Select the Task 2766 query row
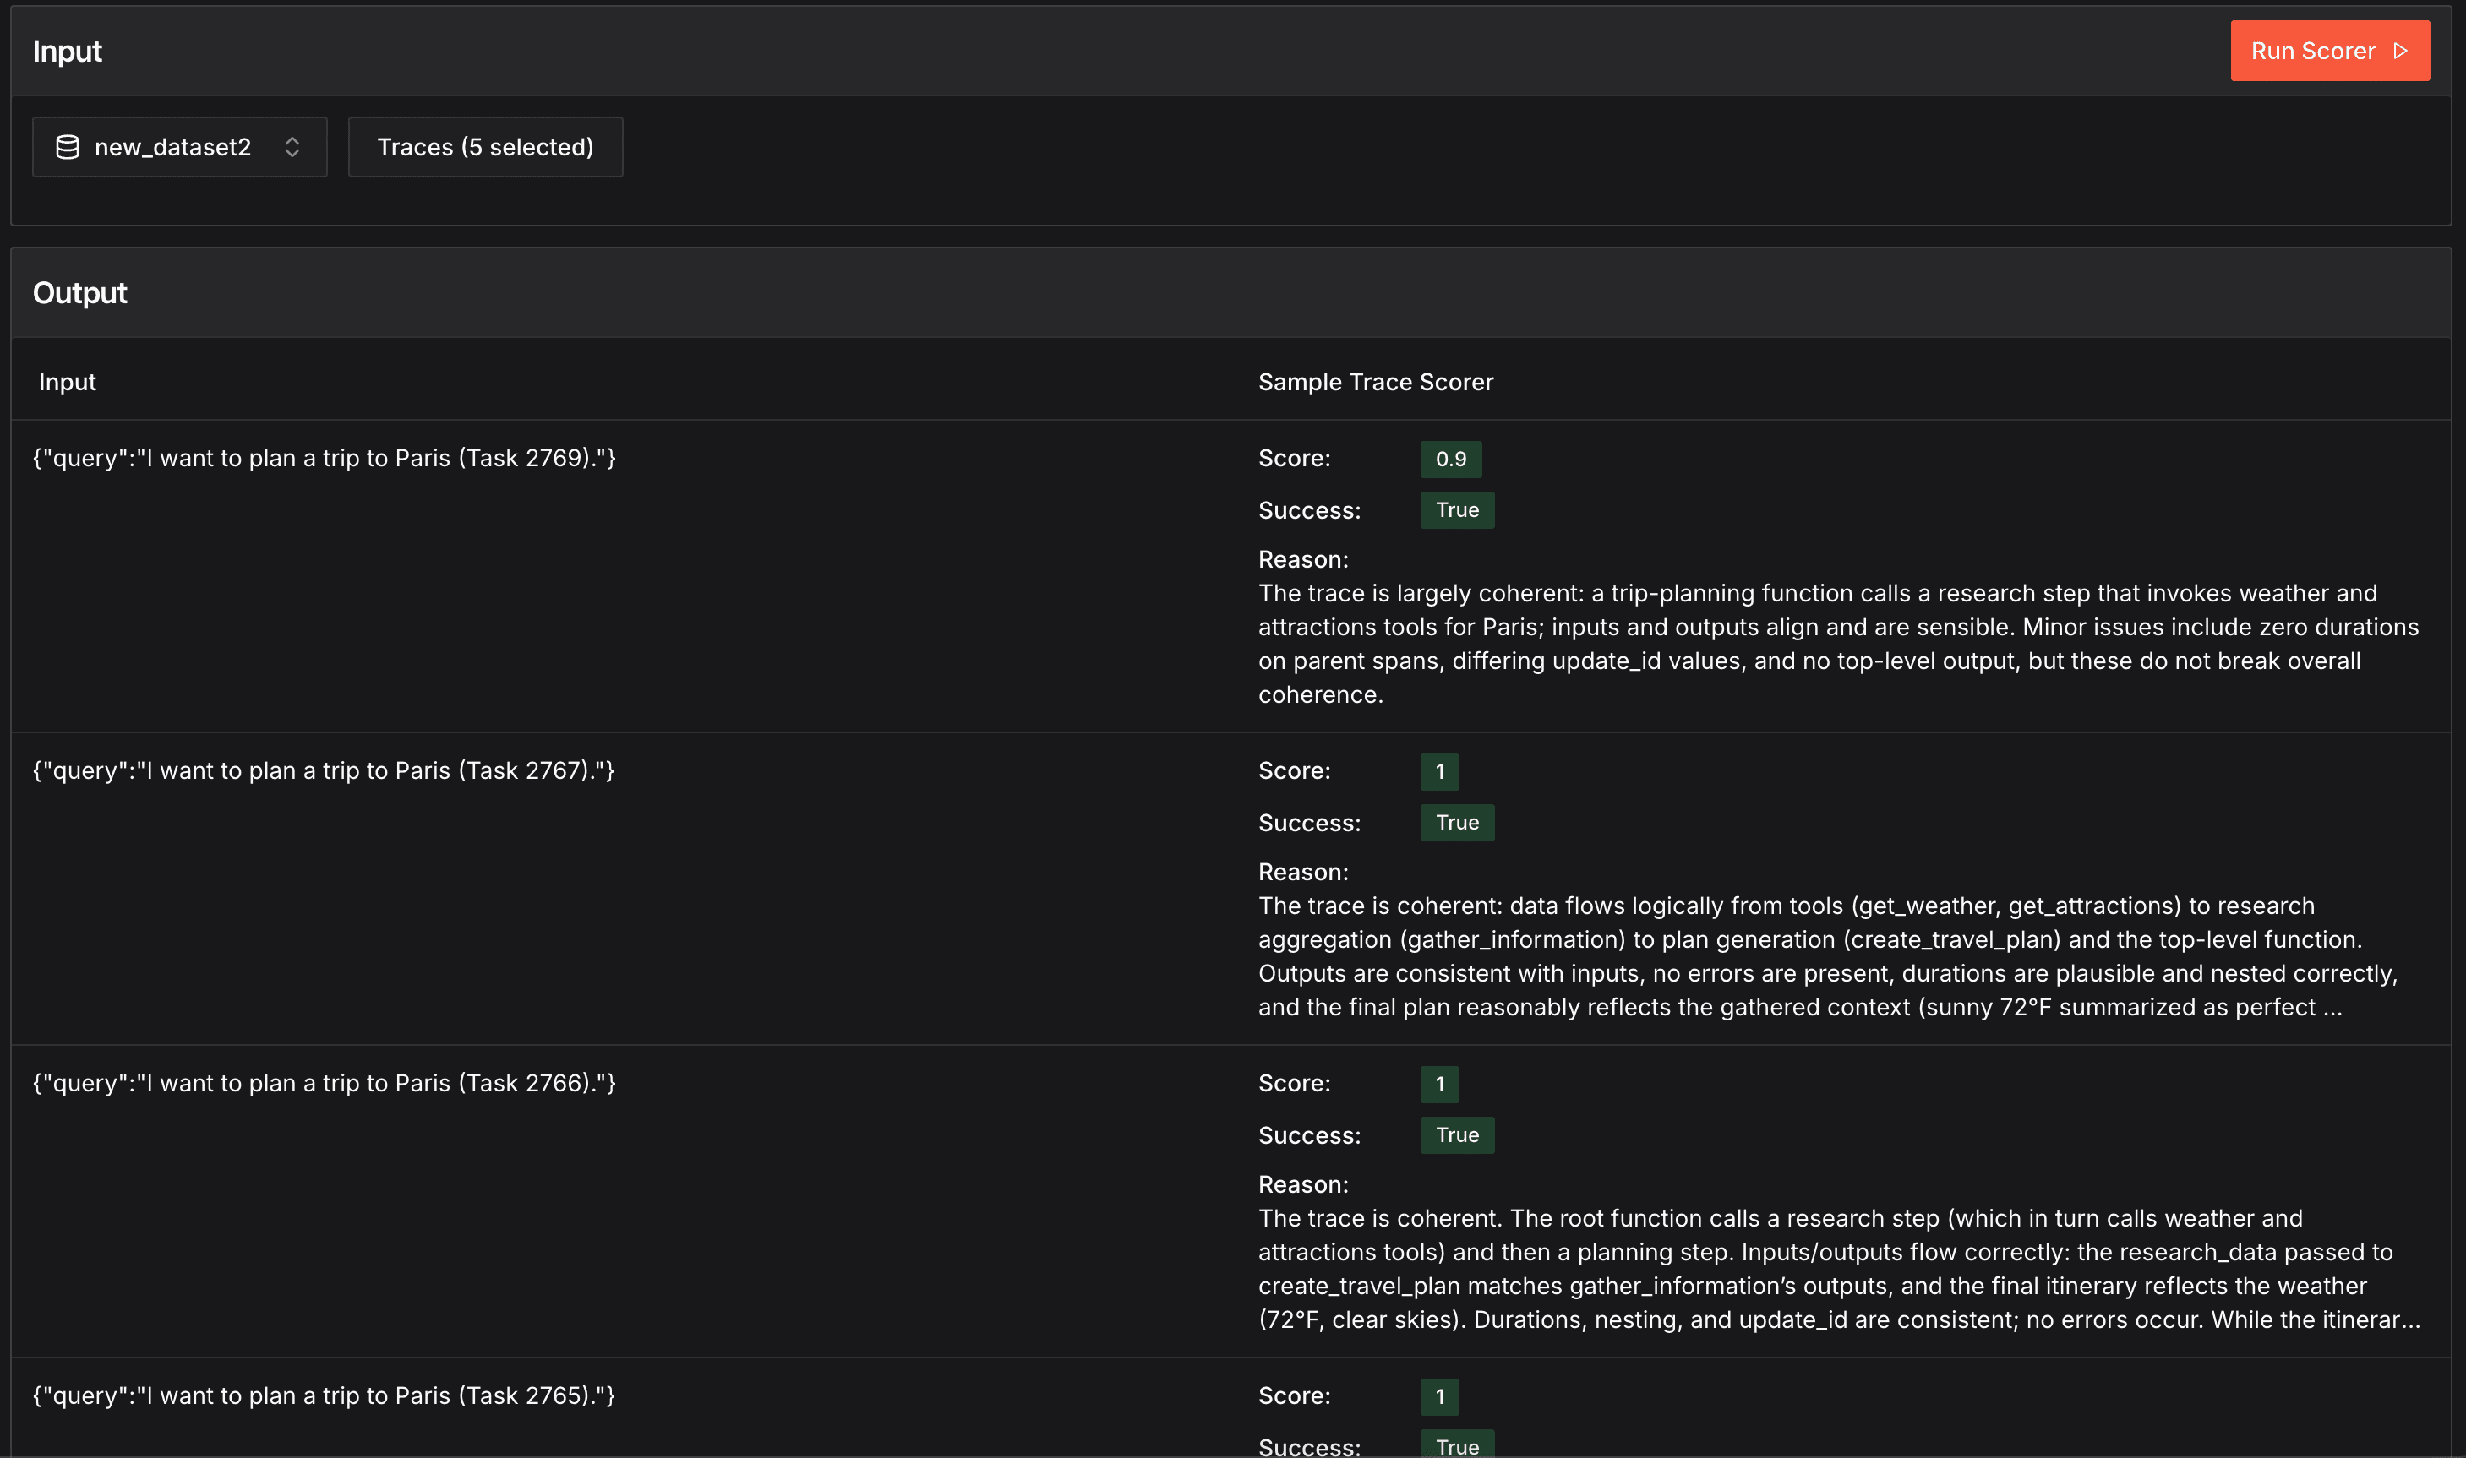The height and width of the screenshot is (1458, 2466). 325,1084
